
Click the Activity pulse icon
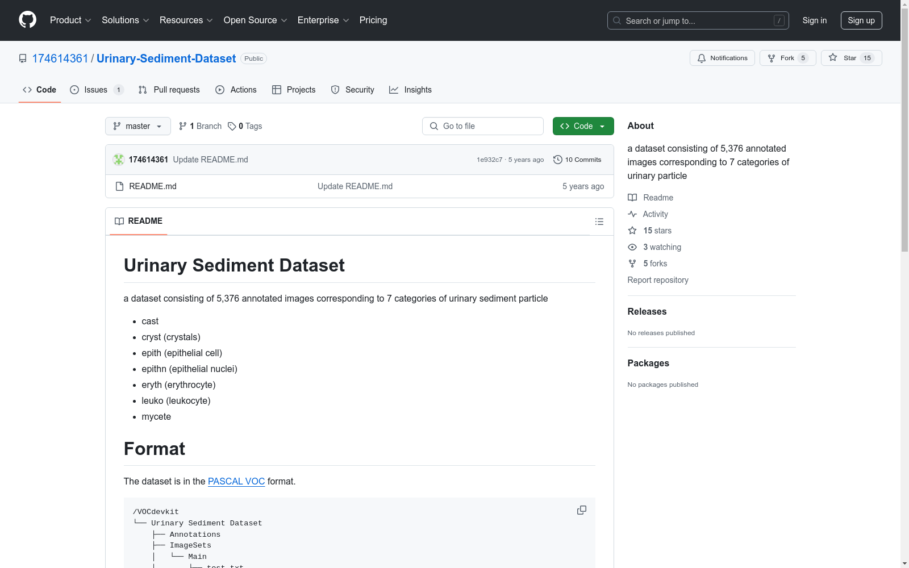[632, 214]
